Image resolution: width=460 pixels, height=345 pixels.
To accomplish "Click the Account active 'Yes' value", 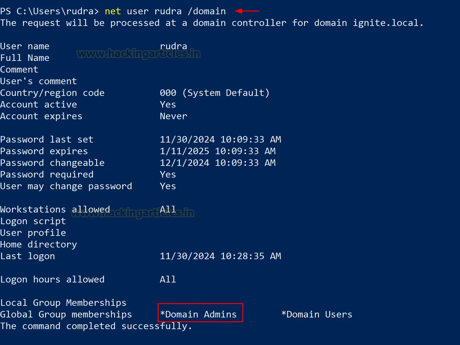I will tap(168, 105).
